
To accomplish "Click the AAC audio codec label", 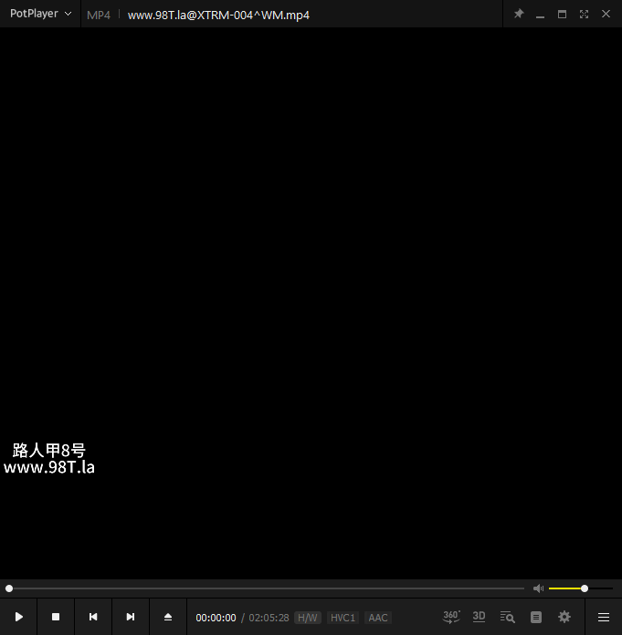I will point(378,618).
